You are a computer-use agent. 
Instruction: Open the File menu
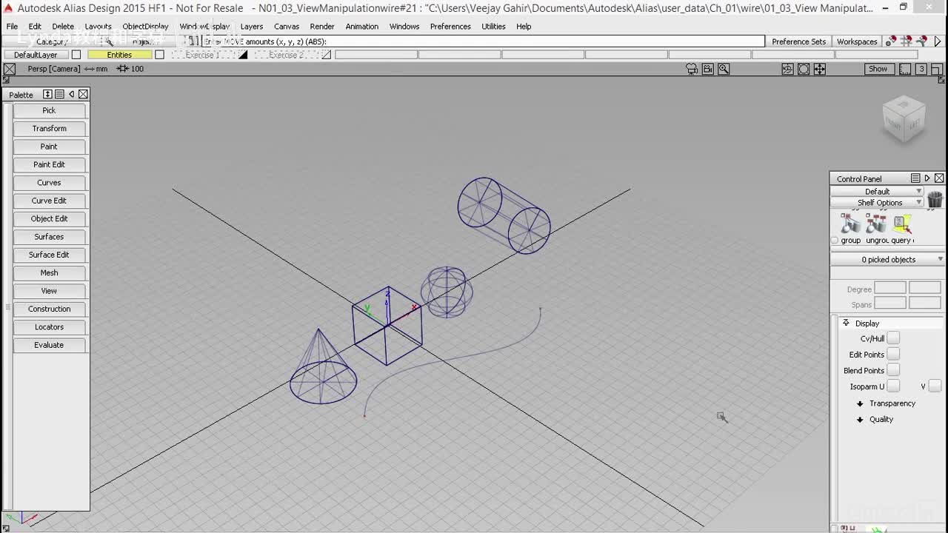pyautogui.click(x=12, y=27)
